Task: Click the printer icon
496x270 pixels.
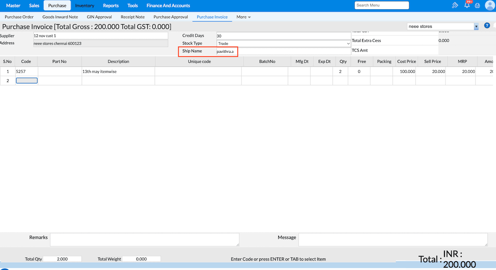Action: [x=477, y=6]
